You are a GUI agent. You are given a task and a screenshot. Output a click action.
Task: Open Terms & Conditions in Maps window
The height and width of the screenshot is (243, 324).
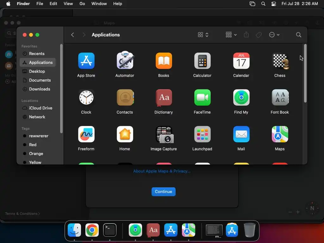(22, 214)
